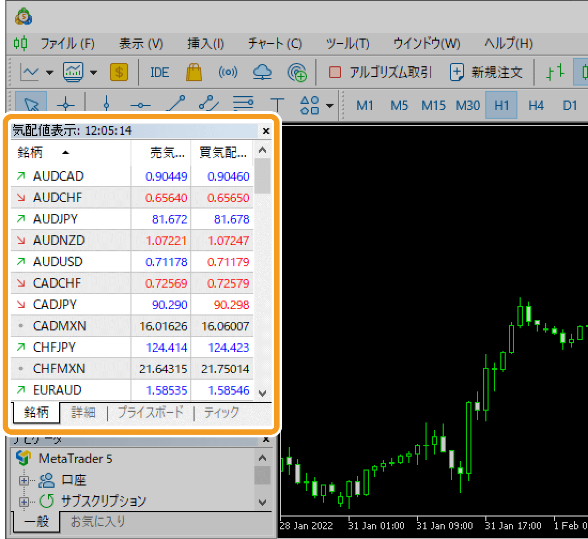588x539 pixels.
Task: Expand the サブスクリプション tree node
Action: (x=24, y=502)
